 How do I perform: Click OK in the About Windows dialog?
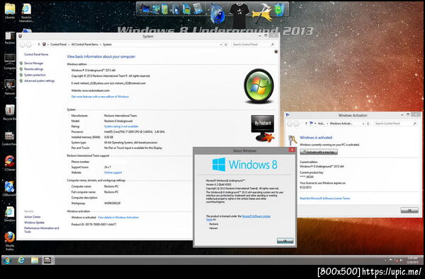coord(285,241)
